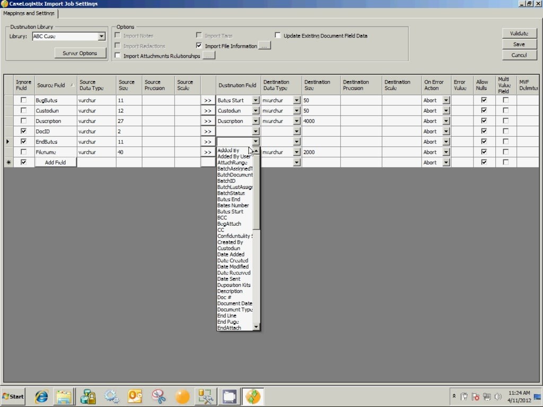Click the Validate button
Screen dimensions: 543x407
click(519, 33)
